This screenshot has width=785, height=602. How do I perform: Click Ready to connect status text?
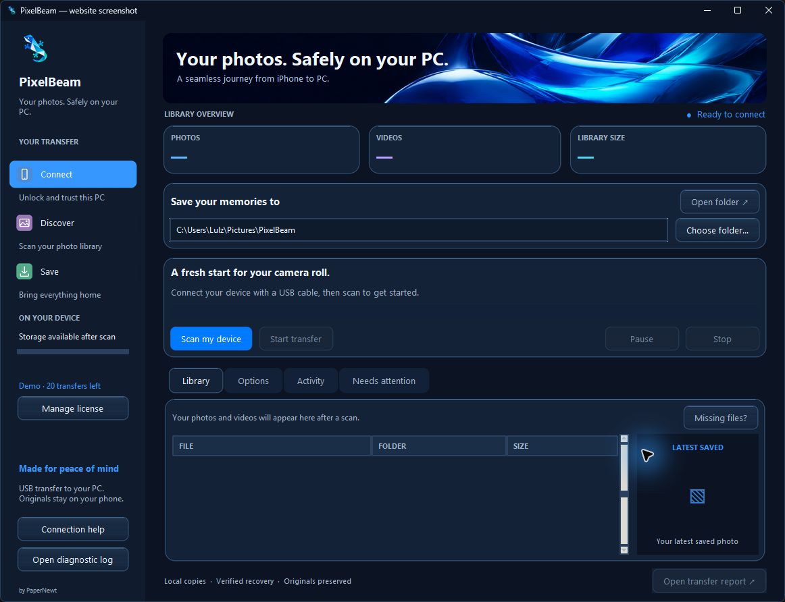[731, 115]
